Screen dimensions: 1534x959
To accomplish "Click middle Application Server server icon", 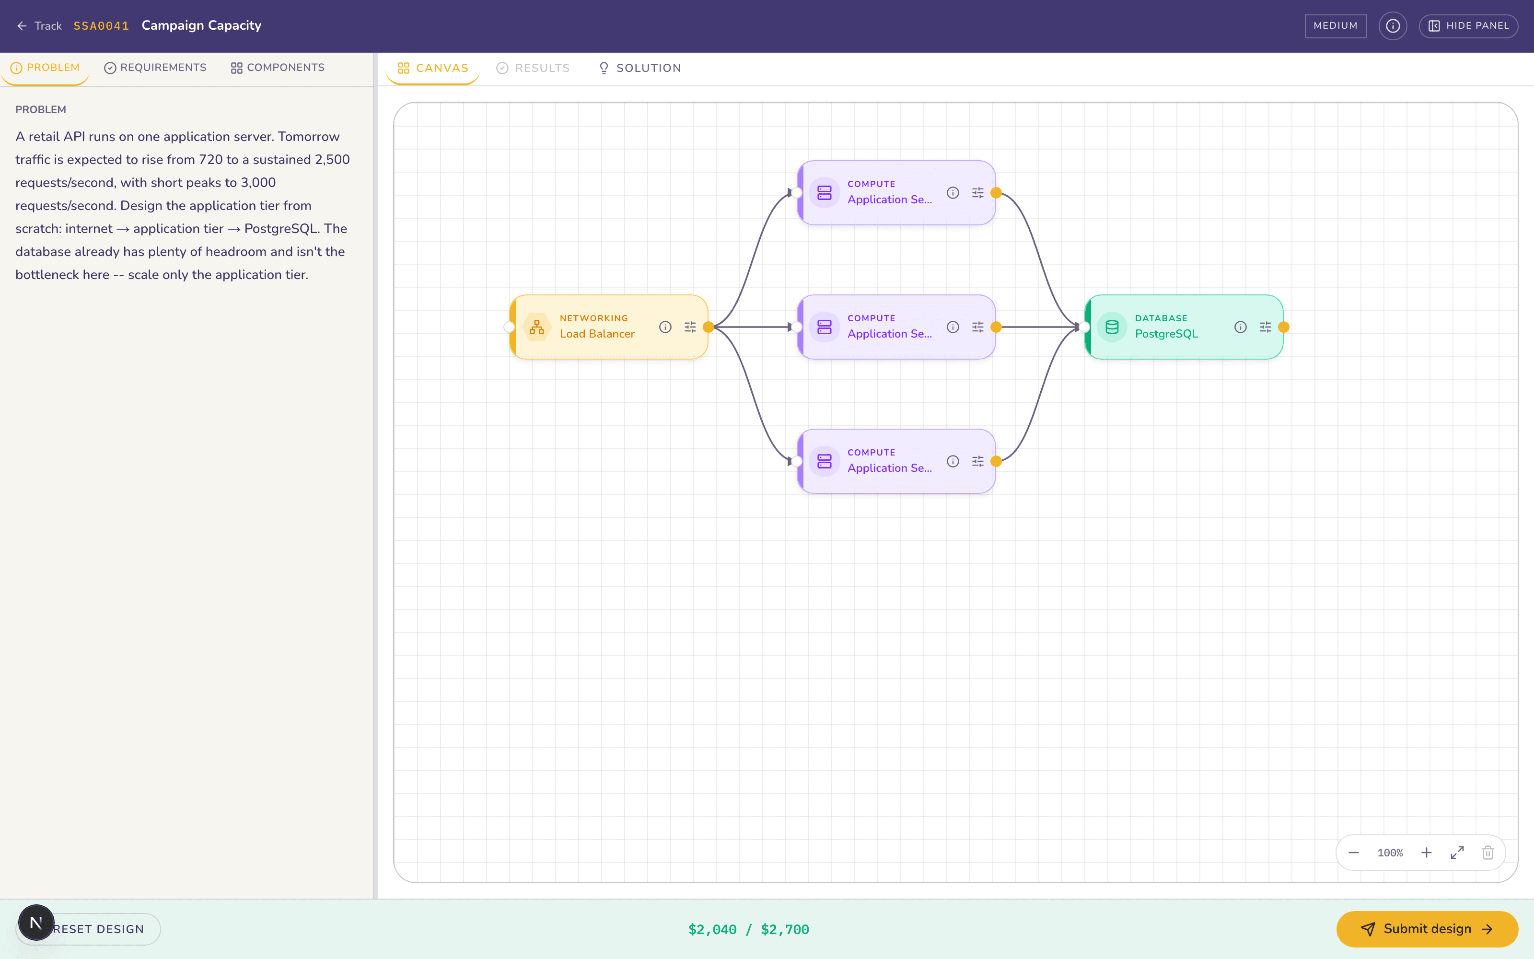I will click(x=825, y=327).
